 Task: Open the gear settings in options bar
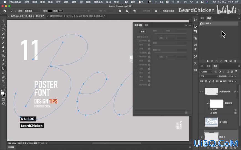click(x=156, y=11)
